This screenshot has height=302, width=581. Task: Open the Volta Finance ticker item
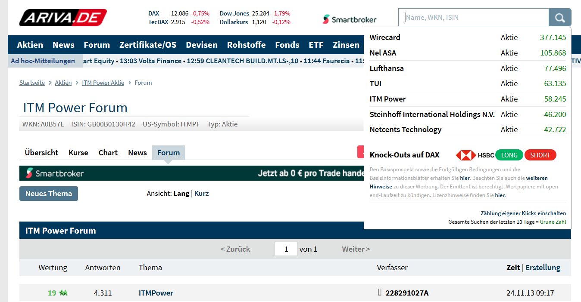150,61
